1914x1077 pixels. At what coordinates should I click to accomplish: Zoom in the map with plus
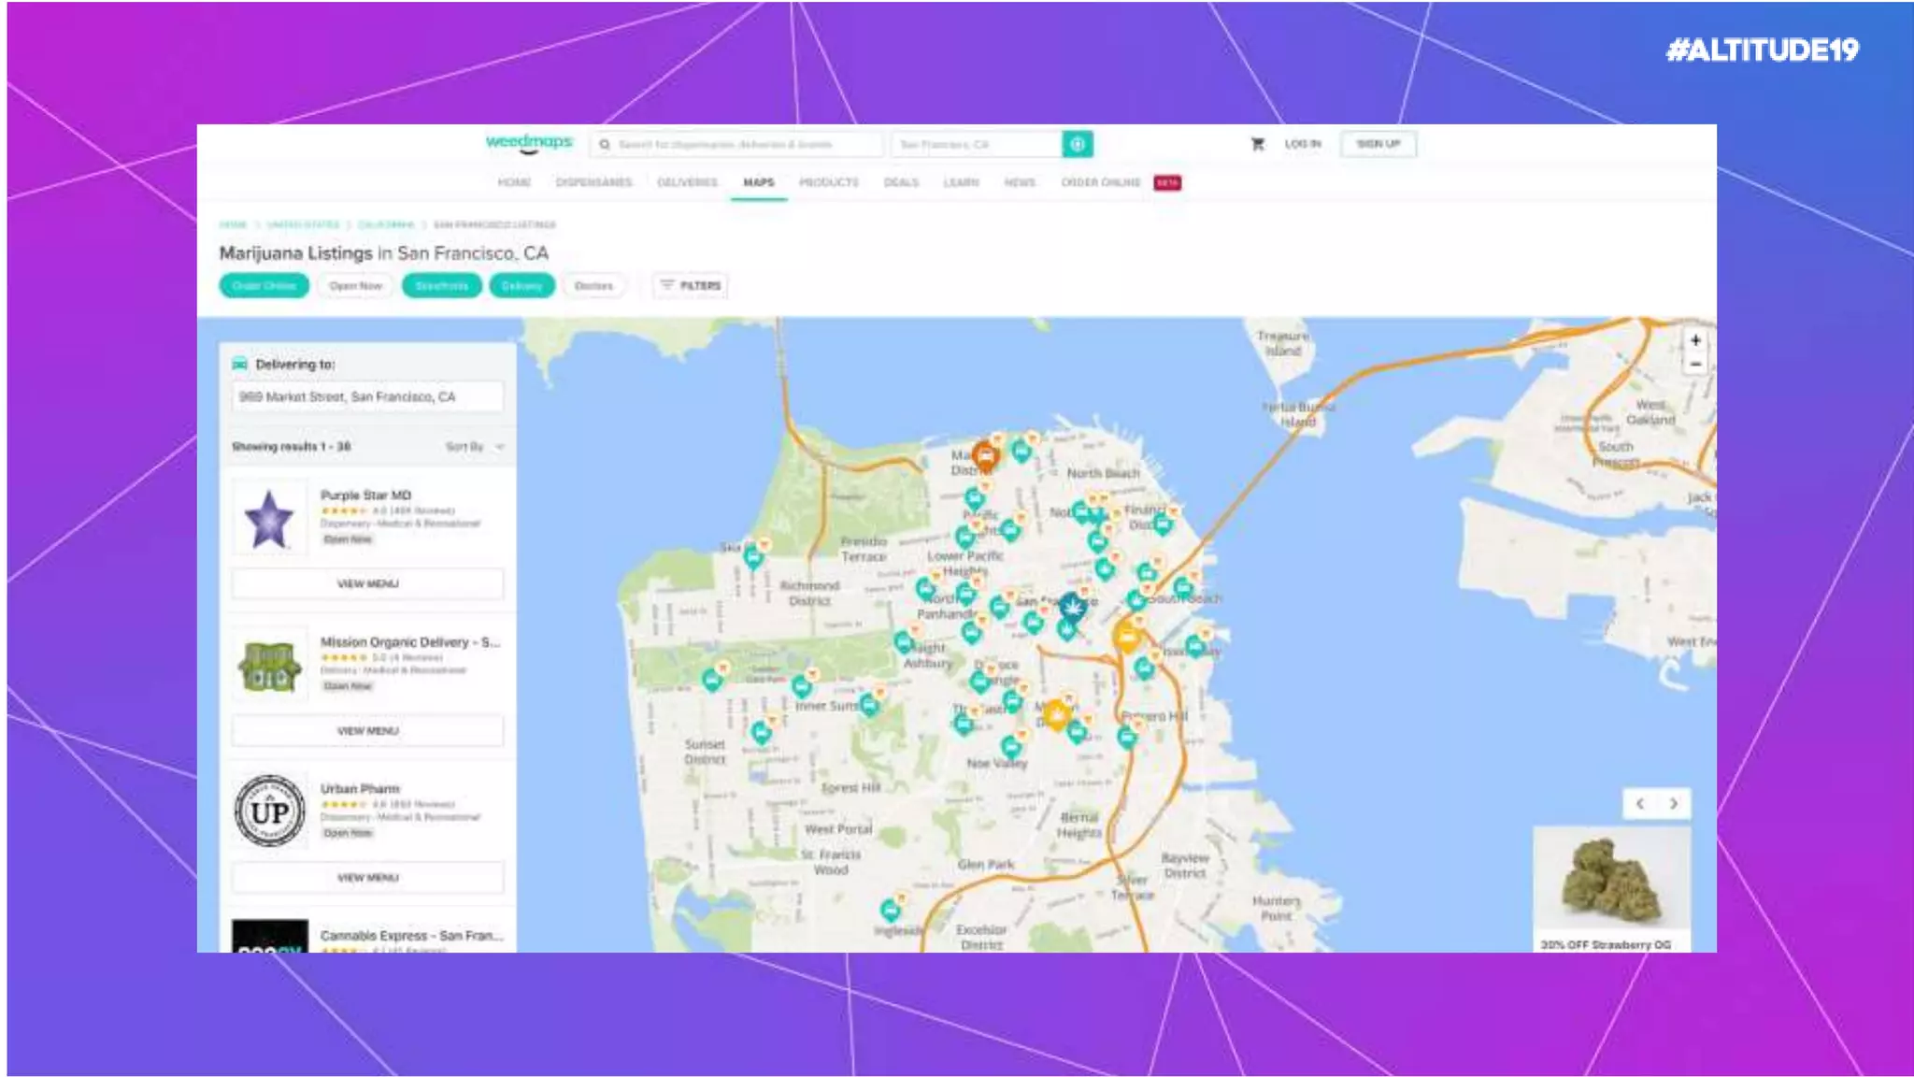[1695, 340]
